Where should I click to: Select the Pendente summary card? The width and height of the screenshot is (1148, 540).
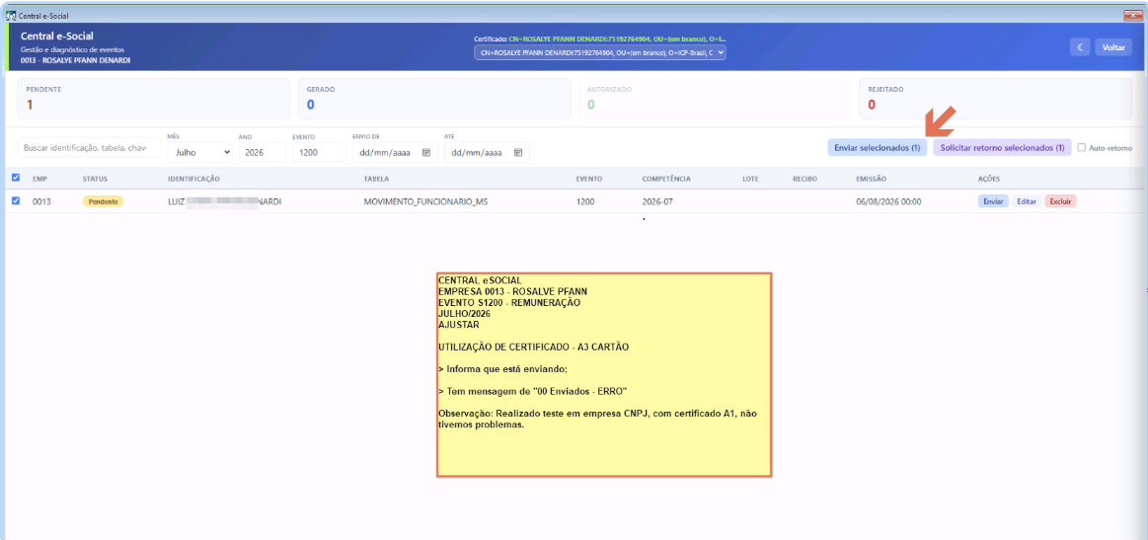point(154,99)
